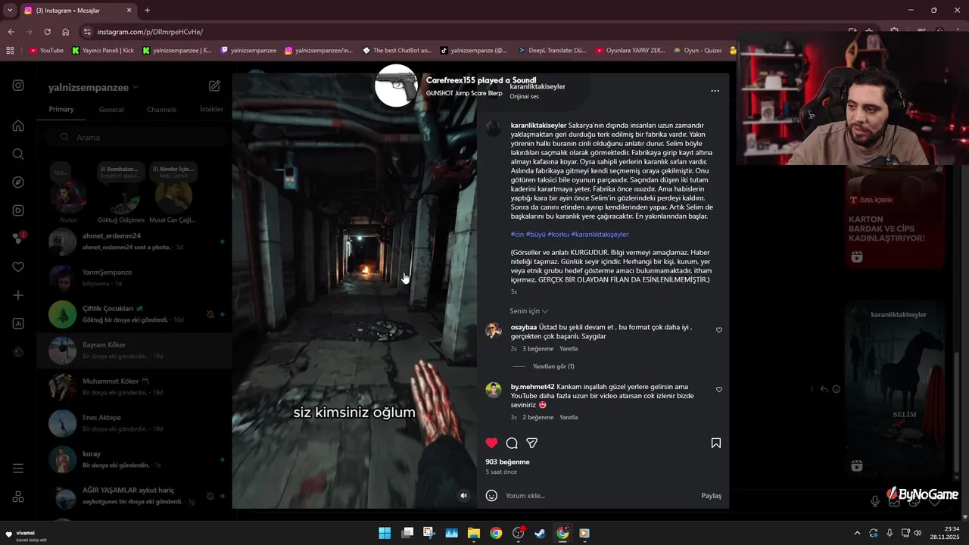This screenshot has height=545, width=969.
Task: Click Paylaş to post comment
Action: [711, 496]
